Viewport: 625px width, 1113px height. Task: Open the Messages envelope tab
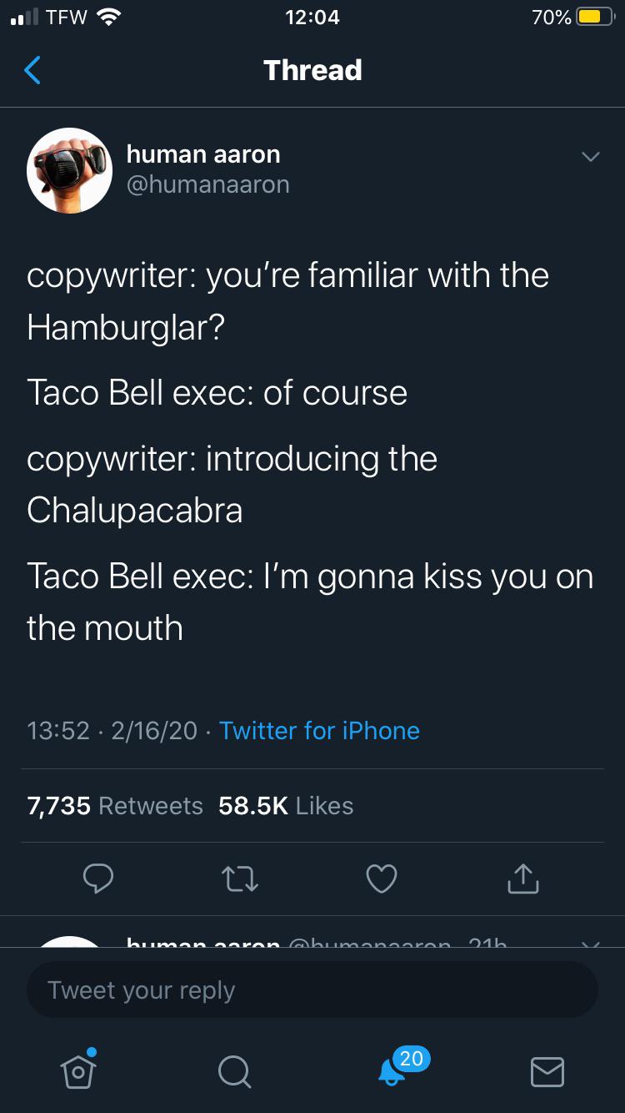point(547,1071)
